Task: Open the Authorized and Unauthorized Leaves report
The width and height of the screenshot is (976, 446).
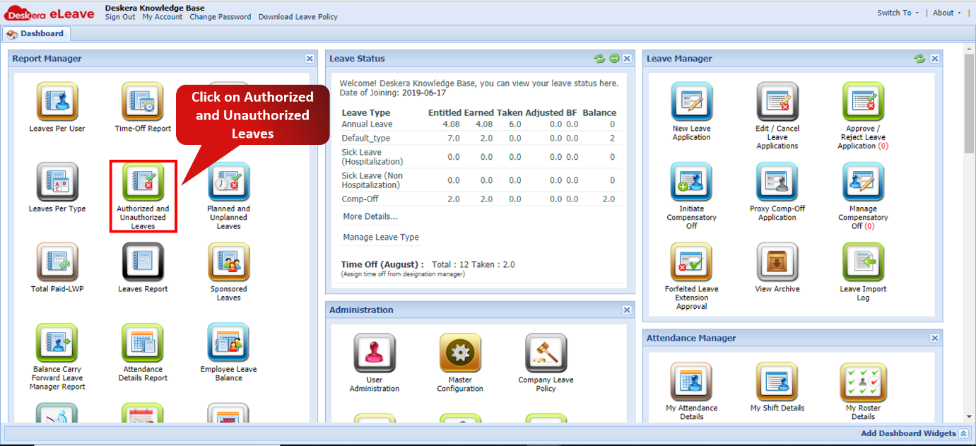Action: click(143, 182)
